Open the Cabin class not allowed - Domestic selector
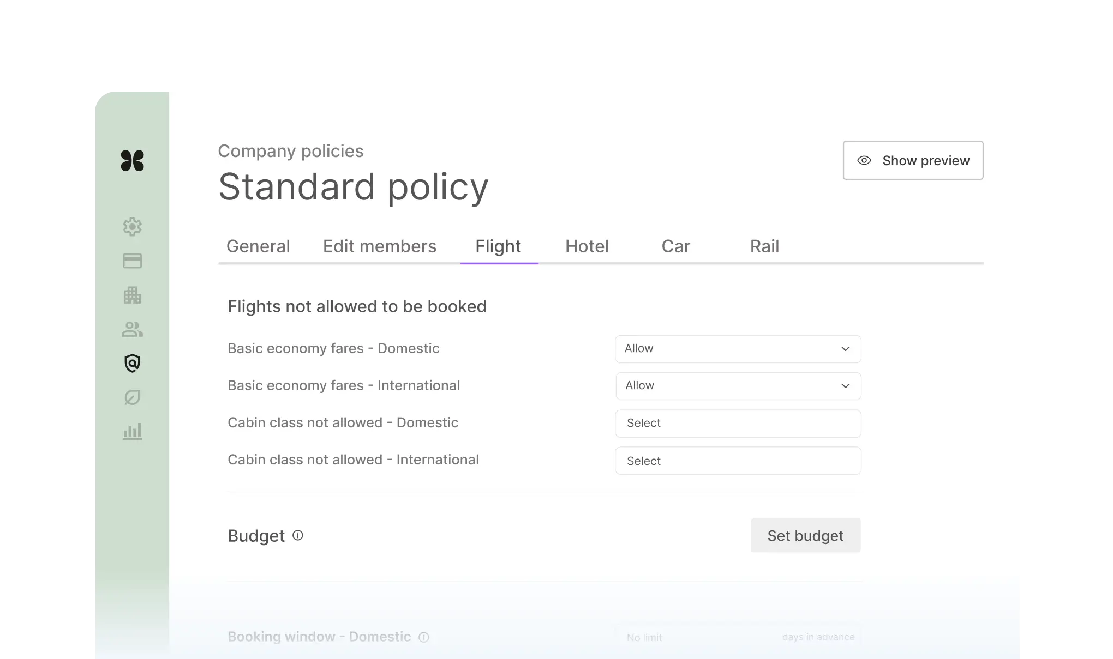This screenshot has height=659, width=1113. point(738,423)
